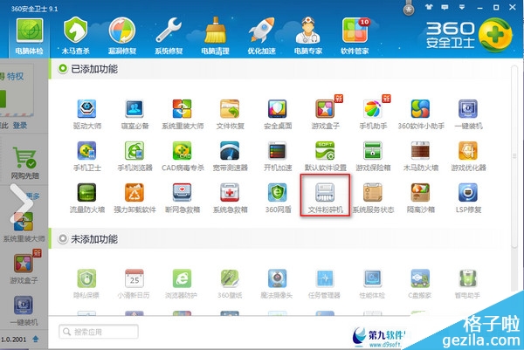Viewport: 524px width, 350px height.
Task: Open 强力卸载软件 tool
Action: click(134, 198)
